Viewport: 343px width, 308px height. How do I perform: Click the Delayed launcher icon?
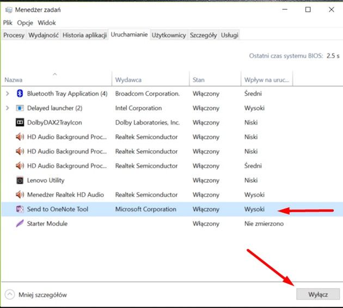20,108
